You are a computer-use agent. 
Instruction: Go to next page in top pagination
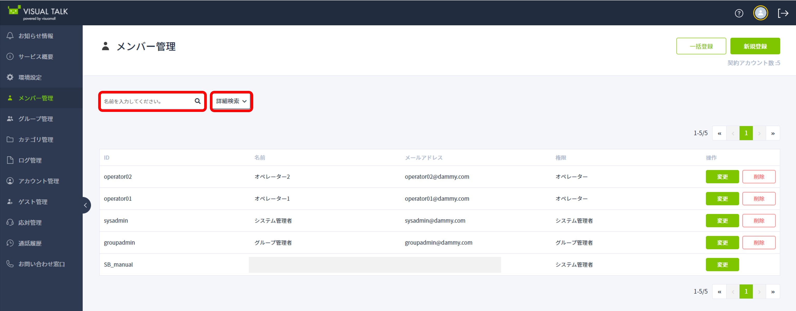(759, 133)
